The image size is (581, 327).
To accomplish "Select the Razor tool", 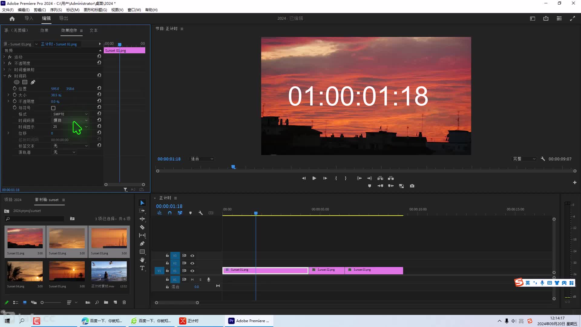I will point(142,227).
